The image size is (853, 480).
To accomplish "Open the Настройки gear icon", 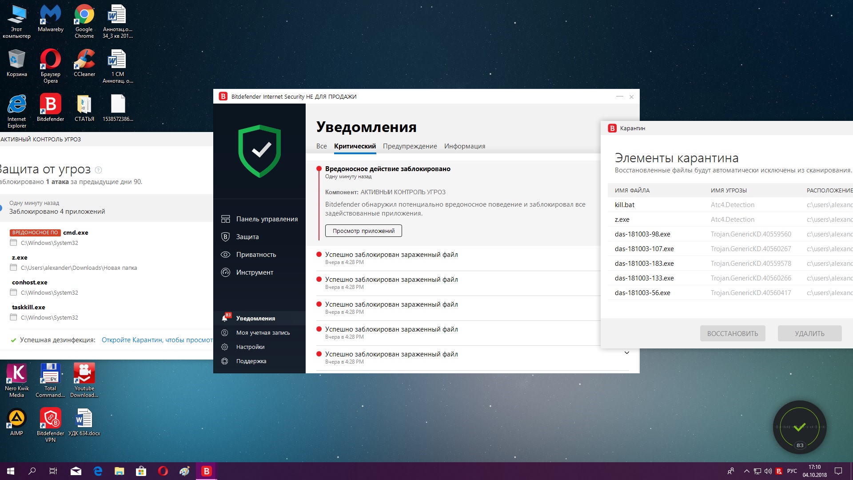I will pos(225,347).
